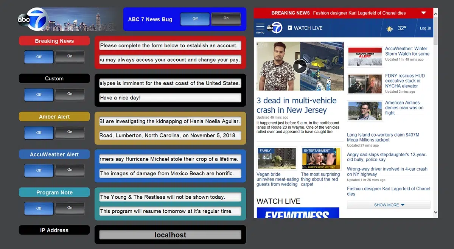
Task: Click the scrollbar down arrow on web page
Action: click(x=435, y=213)
